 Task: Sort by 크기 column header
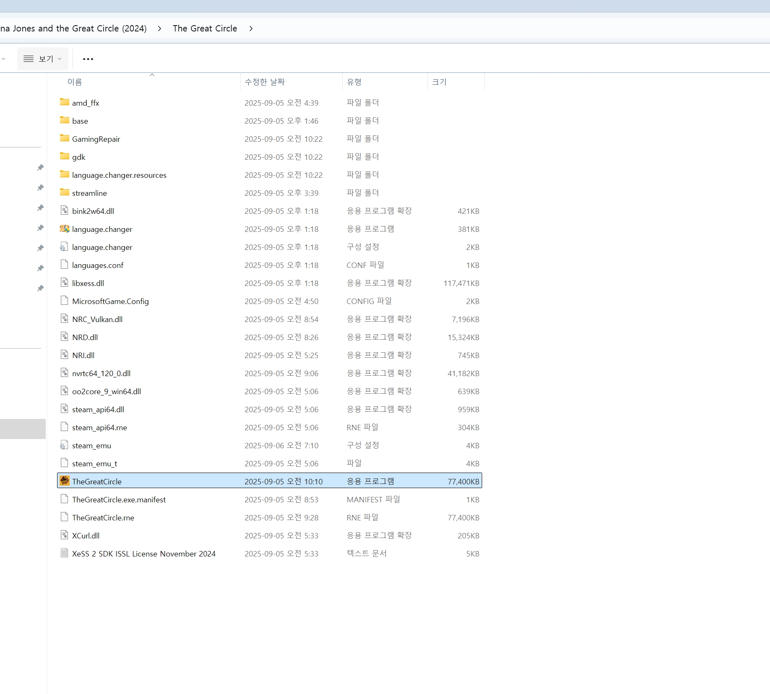(439, 82)
